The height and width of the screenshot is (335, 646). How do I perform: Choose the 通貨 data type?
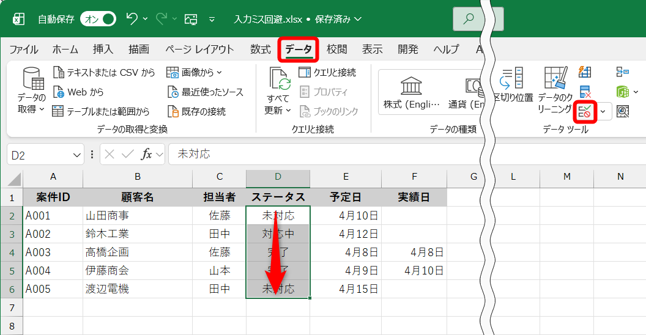pos(466,92)
